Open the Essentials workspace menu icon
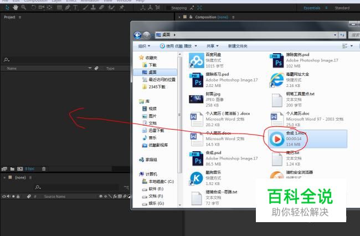The height and width of the screenshot is (236, 360). [326, 8]
